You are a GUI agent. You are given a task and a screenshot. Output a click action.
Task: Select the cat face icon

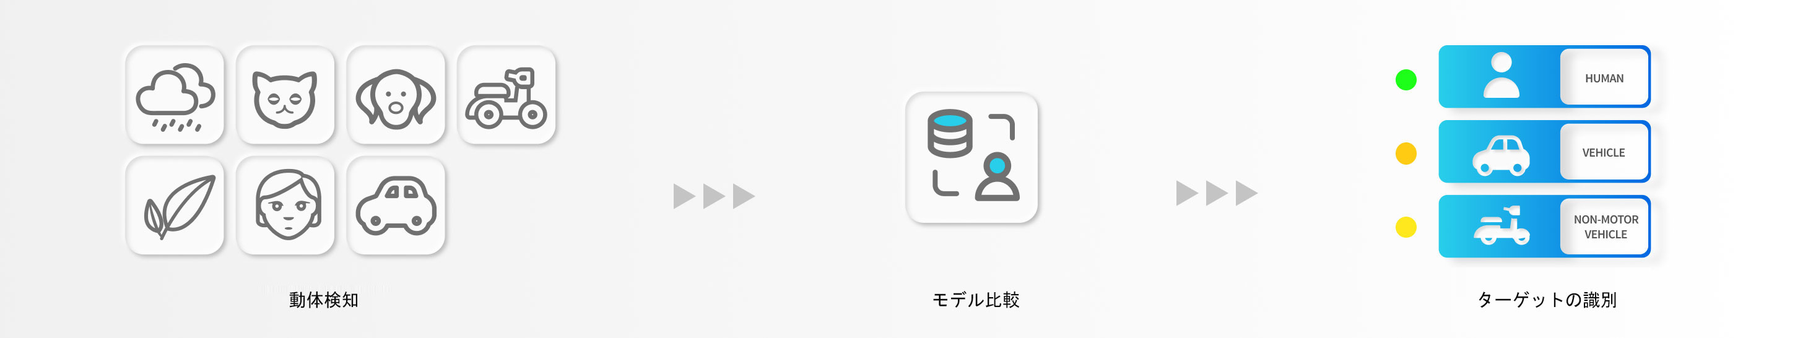tap(285, 95)
